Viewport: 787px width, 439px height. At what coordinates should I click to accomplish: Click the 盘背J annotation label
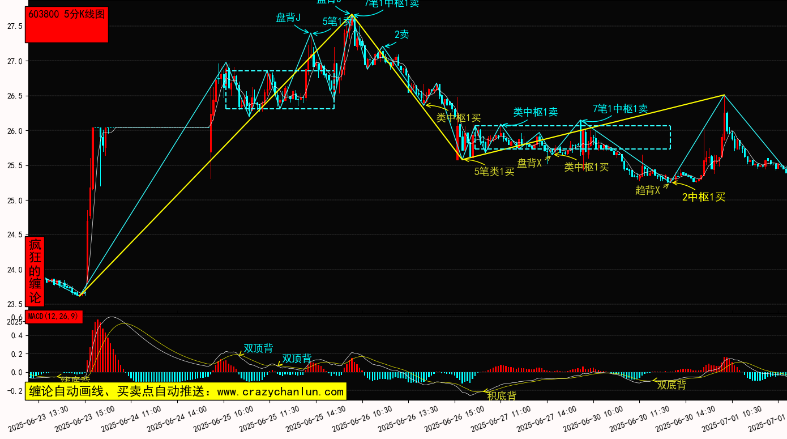click(288, 18)
